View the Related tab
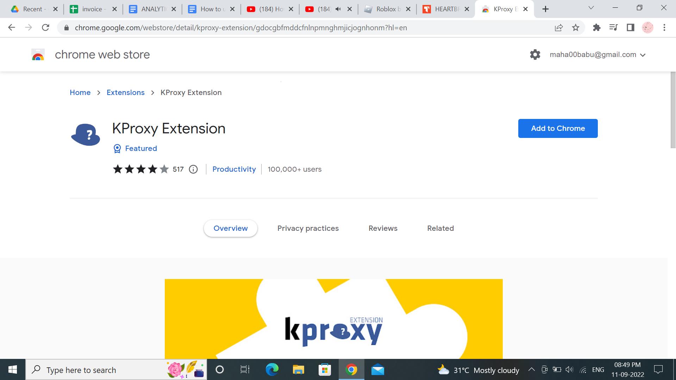Viewport: 676px width, 380px height. click(x=440, y=228)
